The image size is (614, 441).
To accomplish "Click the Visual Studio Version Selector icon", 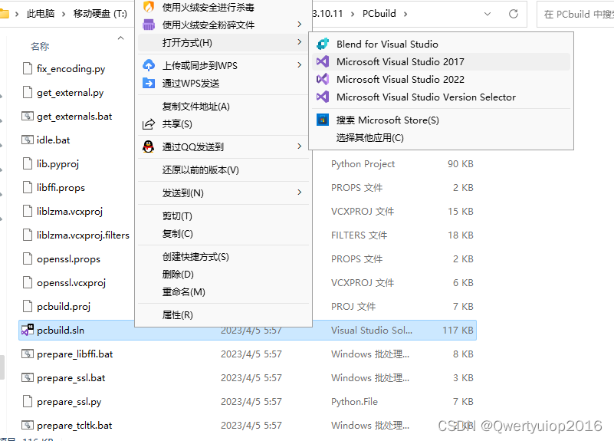I will point(323,97).
